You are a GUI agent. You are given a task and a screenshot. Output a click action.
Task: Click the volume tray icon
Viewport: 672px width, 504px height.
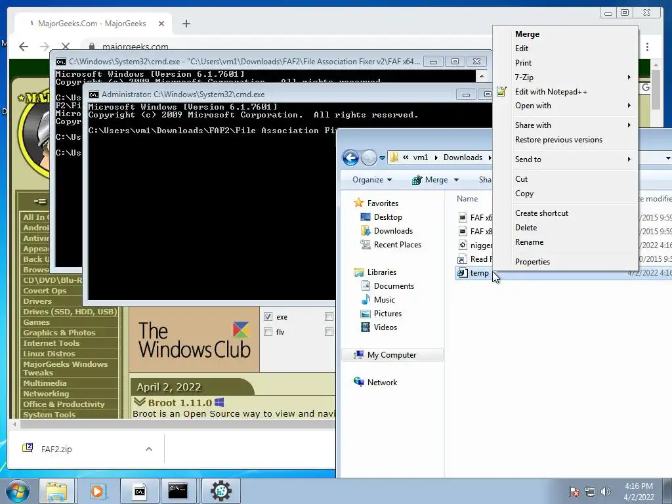tap(605, 492)
